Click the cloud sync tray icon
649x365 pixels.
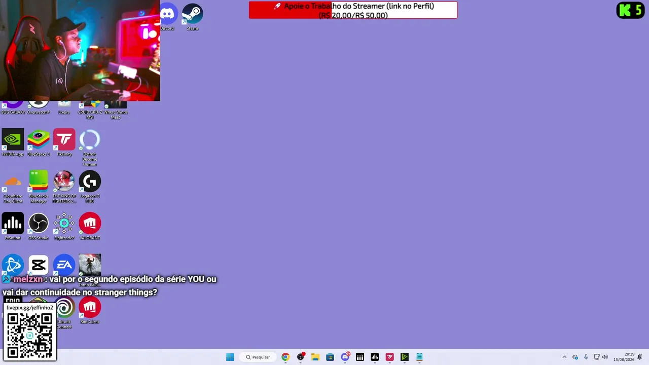575,357
